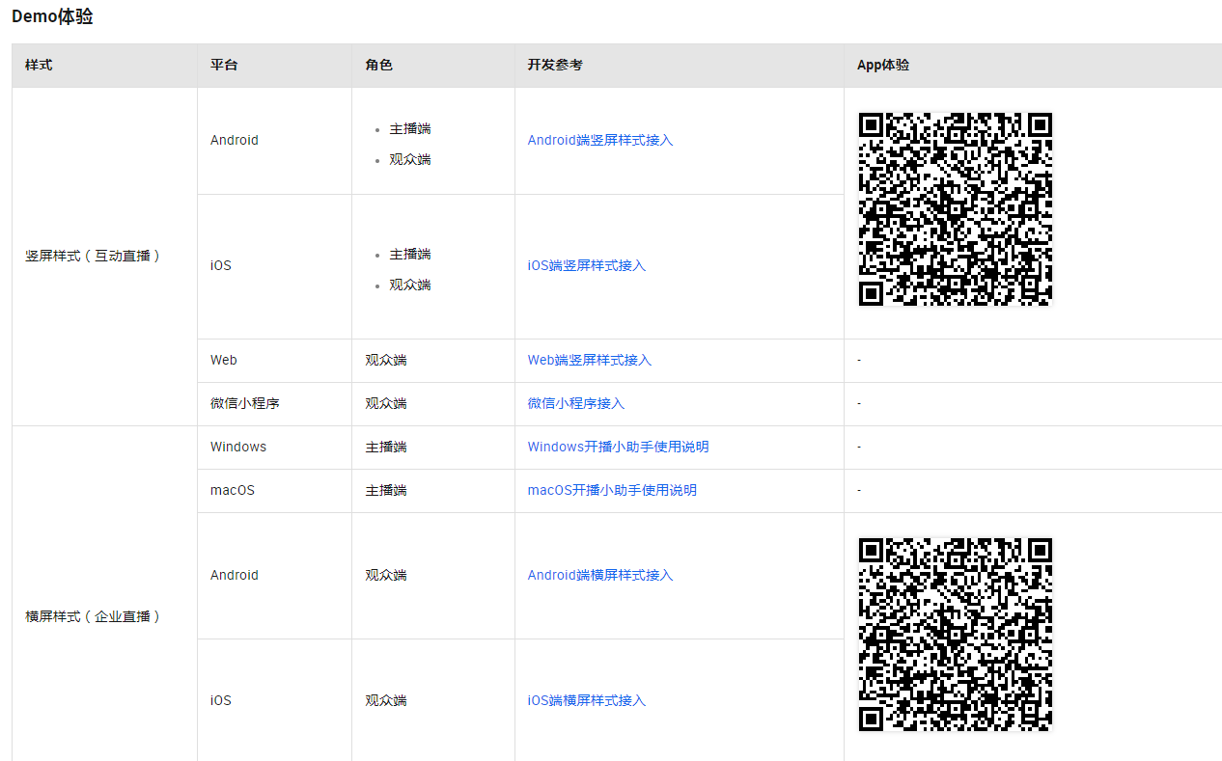1222x761 pixels.
Task: Click the 微信小程序 platform cell
Action: tap(274, 404)
